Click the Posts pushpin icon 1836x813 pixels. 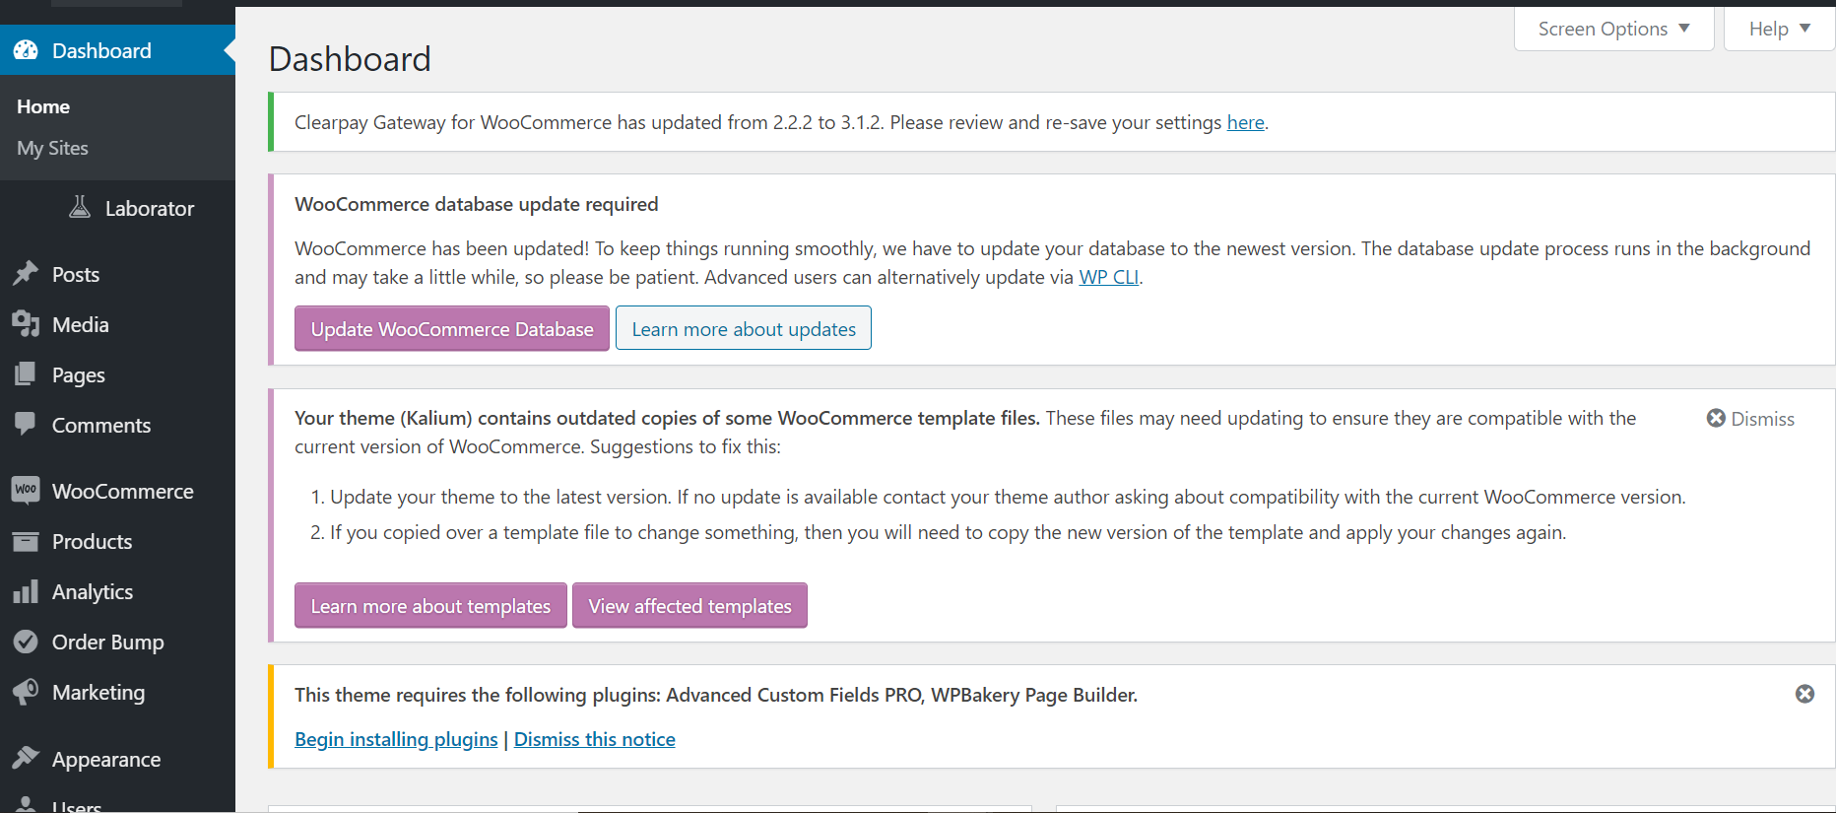coord(26,273)
